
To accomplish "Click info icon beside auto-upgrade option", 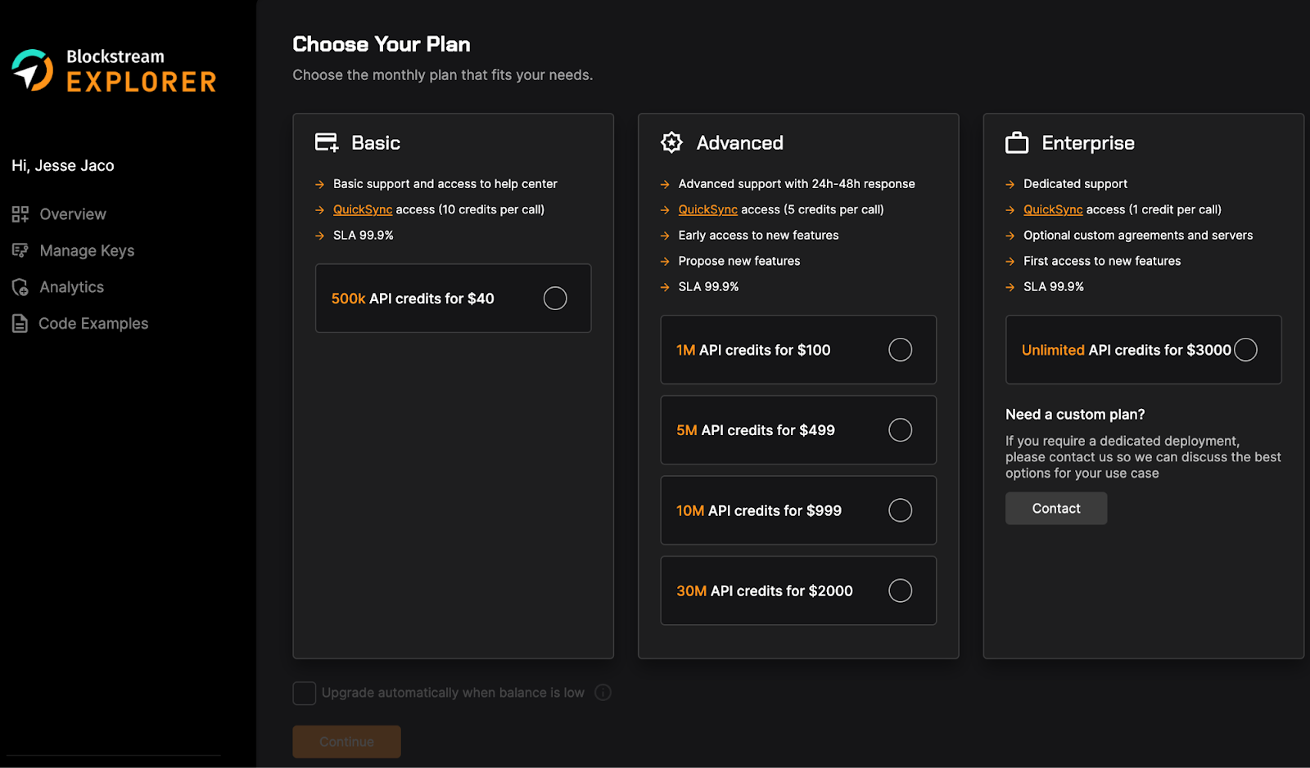I will (603, 693).
